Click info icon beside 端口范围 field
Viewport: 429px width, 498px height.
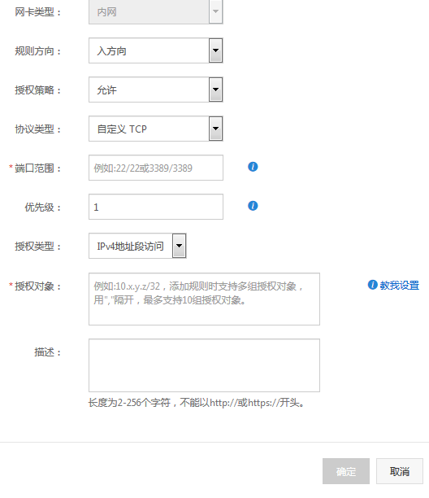coord(253,167)
